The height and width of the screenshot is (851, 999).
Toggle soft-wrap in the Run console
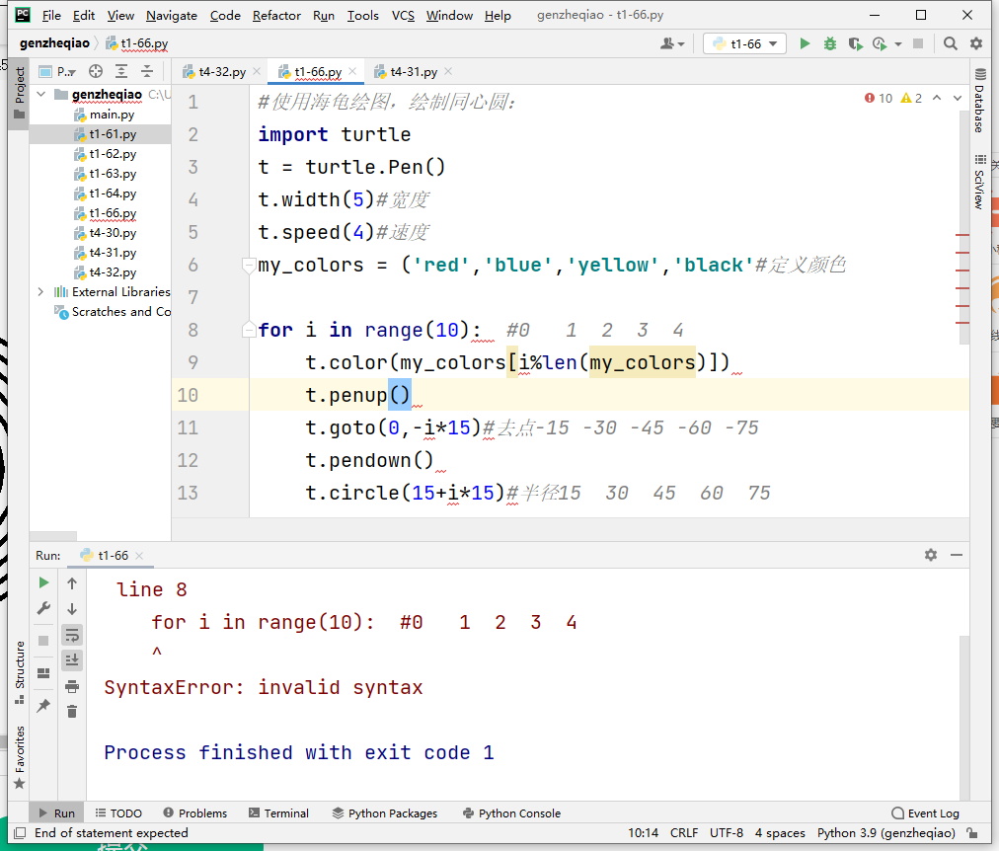click(x=72, y=635)
